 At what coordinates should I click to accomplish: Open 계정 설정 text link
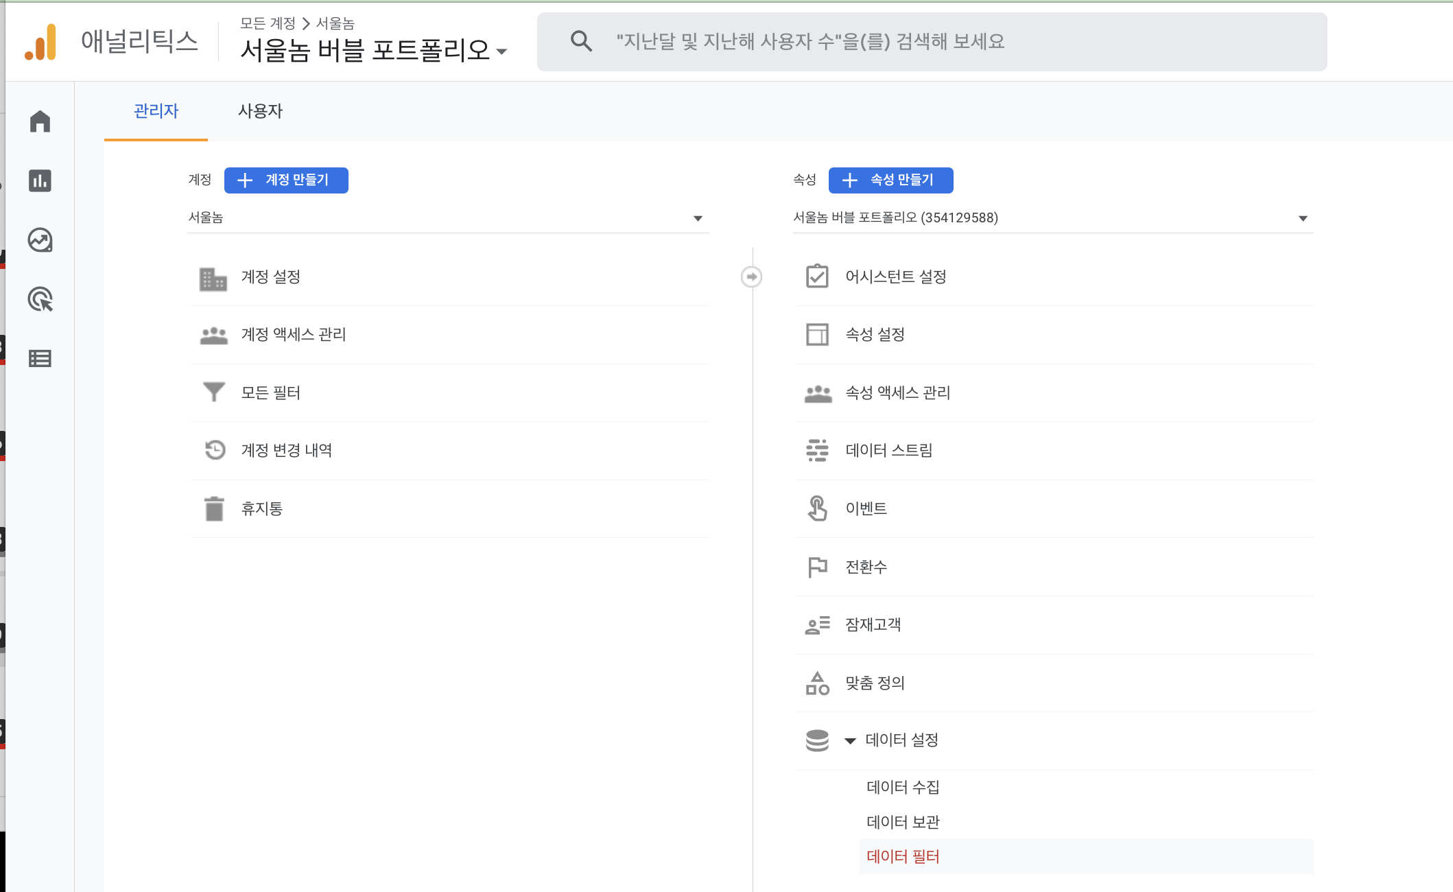point(271,277)
